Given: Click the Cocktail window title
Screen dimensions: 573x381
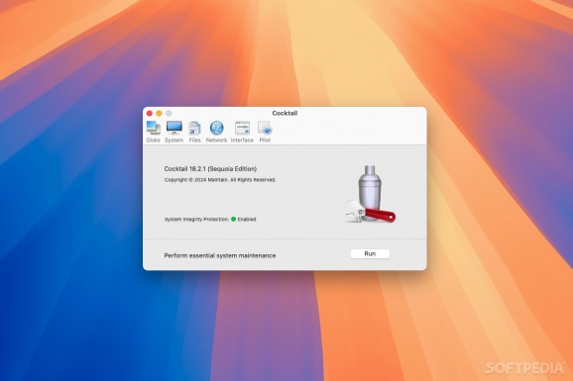Looking at the screenshot, I should pos(285,113).
